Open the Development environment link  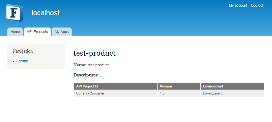click(213, 93)
